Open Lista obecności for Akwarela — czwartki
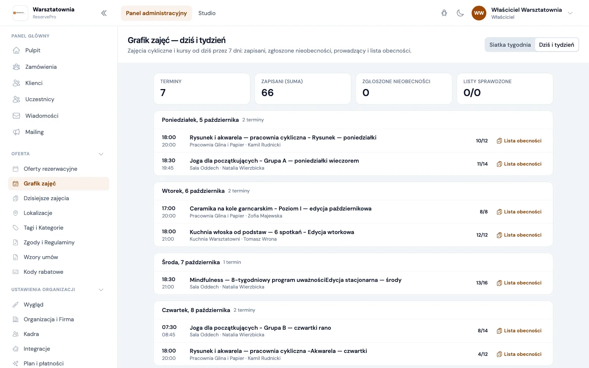 click(519, 354)
